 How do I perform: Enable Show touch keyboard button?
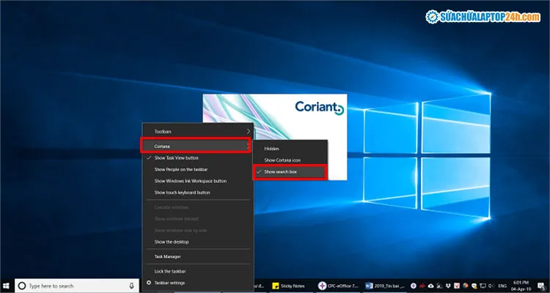coord(197,193)
